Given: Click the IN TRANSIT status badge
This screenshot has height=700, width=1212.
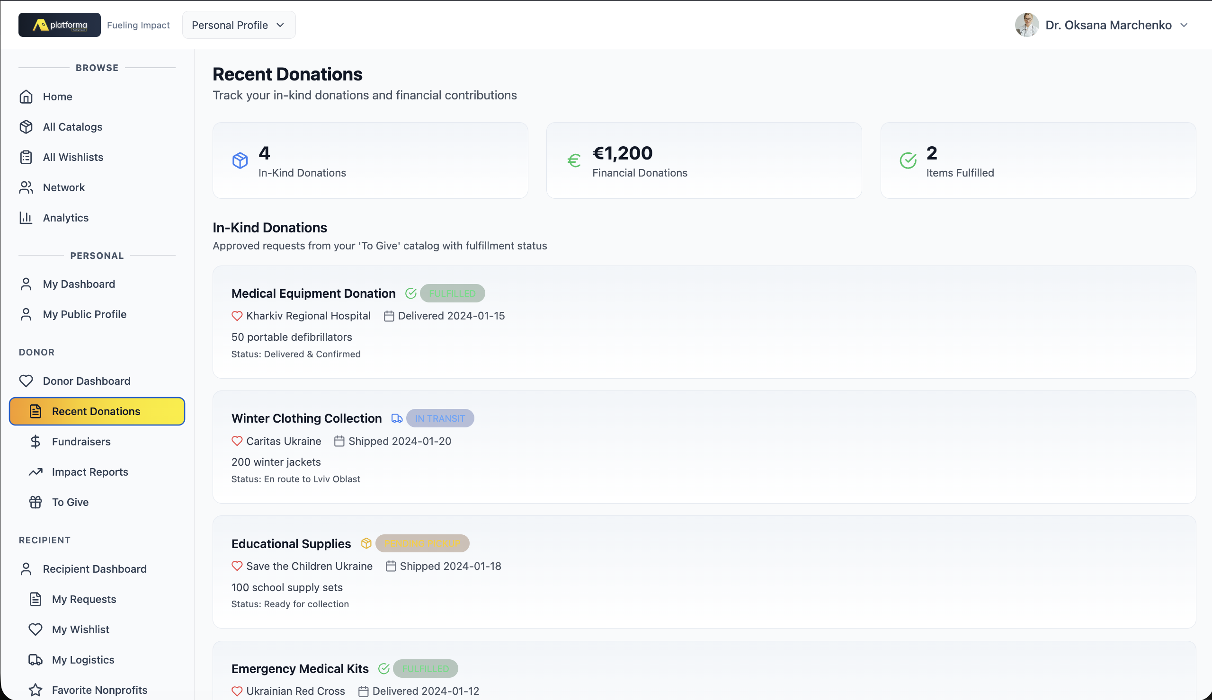Looking at the screenshot, I should (x=439, y=419).
